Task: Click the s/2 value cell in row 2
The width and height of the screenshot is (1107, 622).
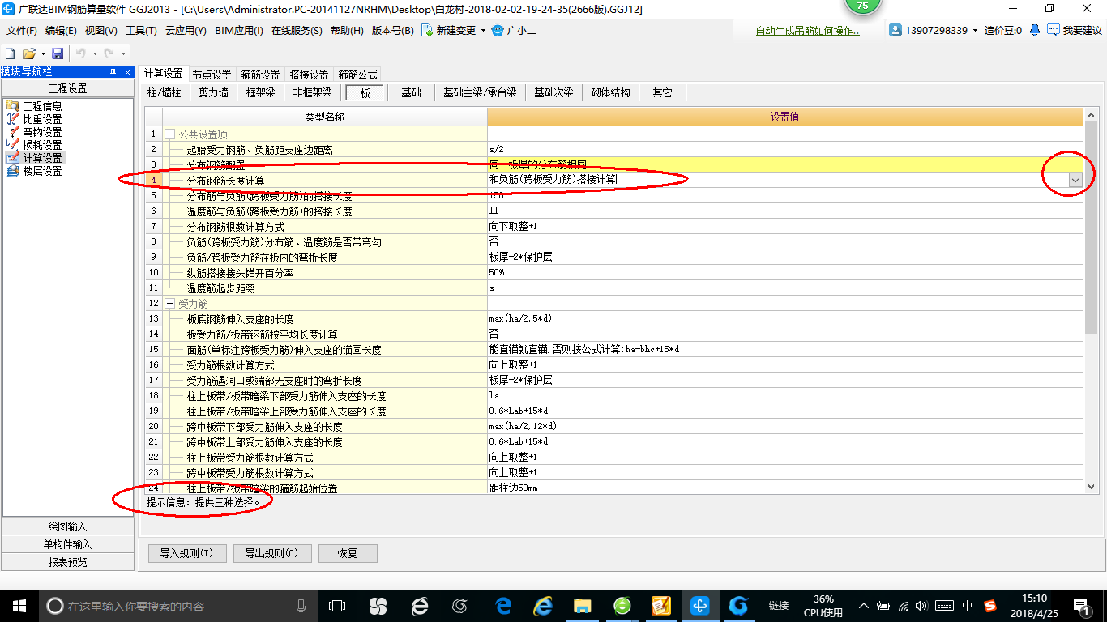Action: click(x=784, y=149)
